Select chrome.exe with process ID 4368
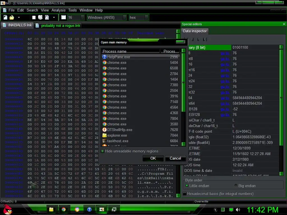This screenshot has height=215, width=287. [140, 113]
